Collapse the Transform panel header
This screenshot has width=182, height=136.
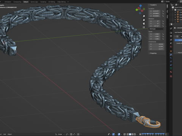point(153,5)
